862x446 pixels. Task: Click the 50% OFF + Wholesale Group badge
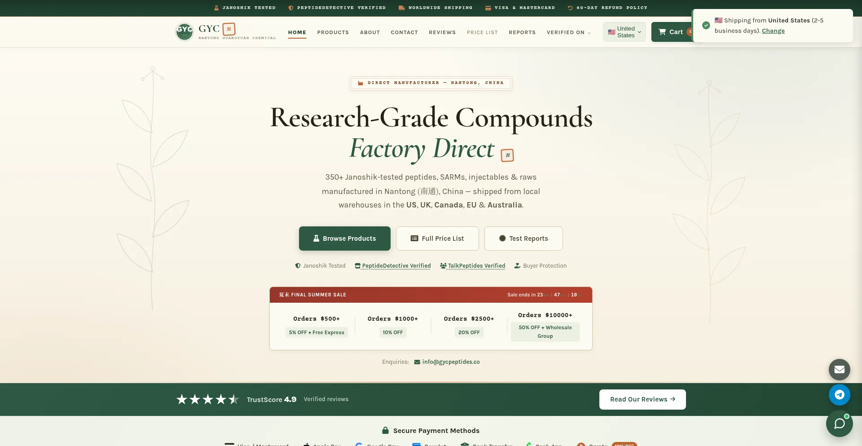point(545,332)
